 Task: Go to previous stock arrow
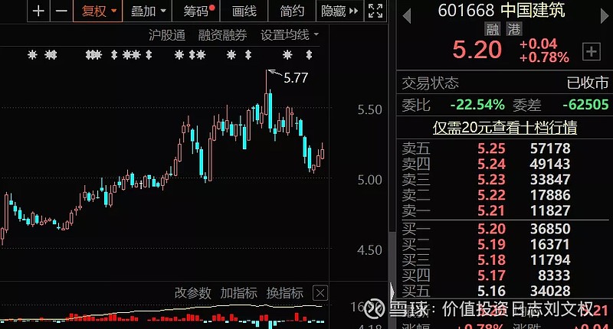[407, 16]
